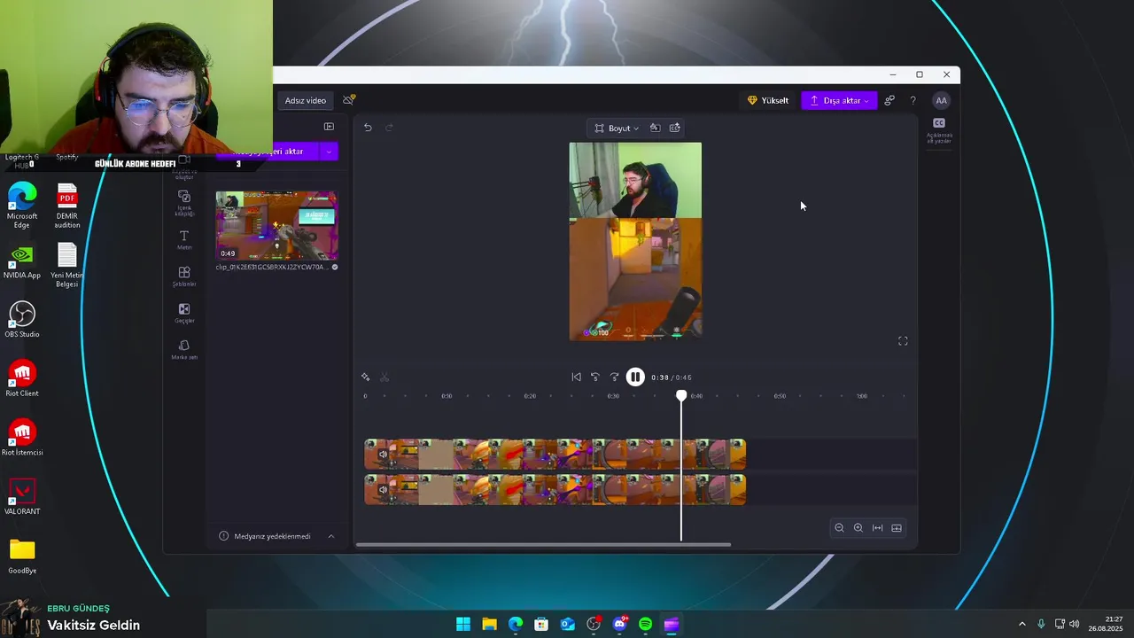Pause the video playback
The width and height of the screenshot is (1134, 638).
tap(635, 377)
